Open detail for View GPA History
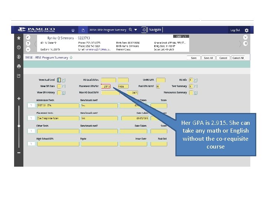The height and width of the screenshot is (200, 267). (x=63, y=93)
